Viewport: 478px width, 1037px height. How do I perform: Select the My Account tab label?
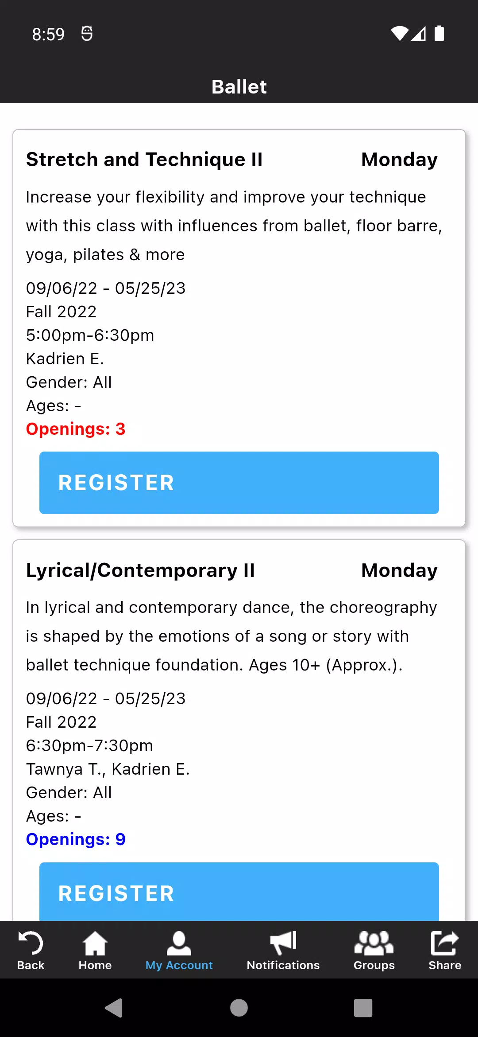[179, 965]
